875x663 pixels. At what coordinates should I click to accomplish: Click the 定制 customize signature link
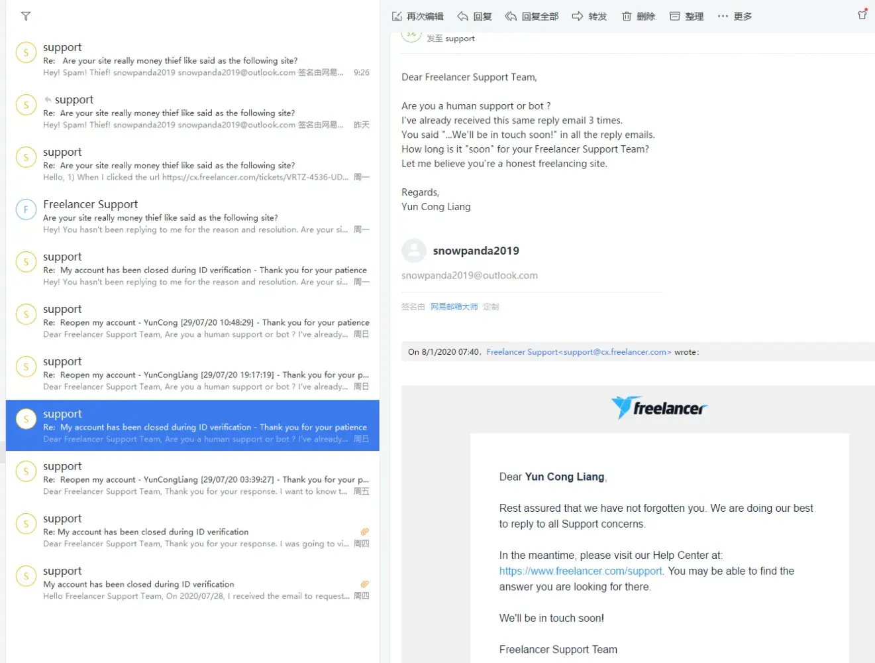pos(491,307)
